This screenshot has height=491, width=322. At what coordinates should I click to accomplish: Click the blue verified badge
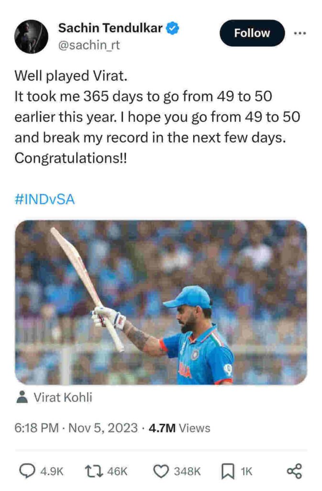coord(173,29)
